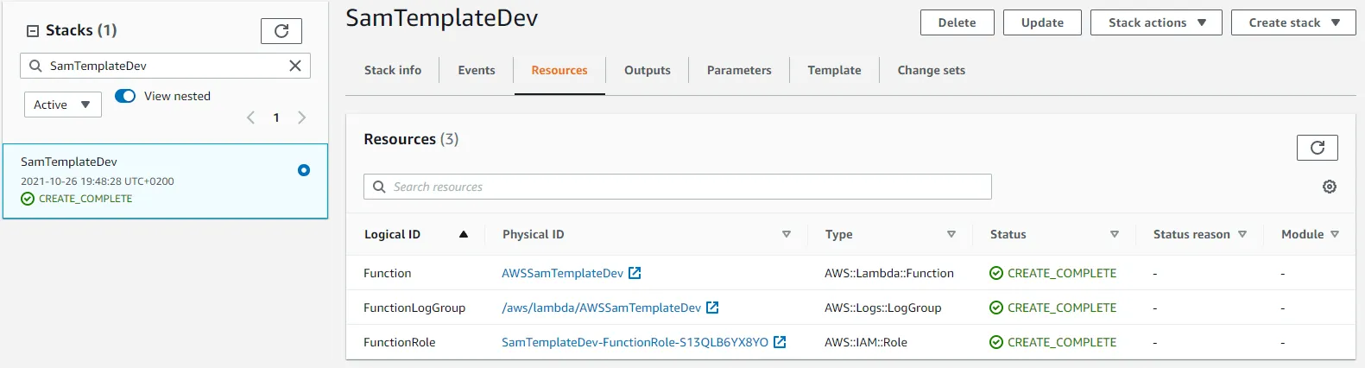Toggle the View nested switch
Screen dimensions: 1365x368
pos(125,96)
